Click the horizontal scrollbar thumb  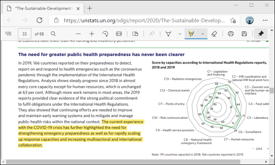(123, 162)
